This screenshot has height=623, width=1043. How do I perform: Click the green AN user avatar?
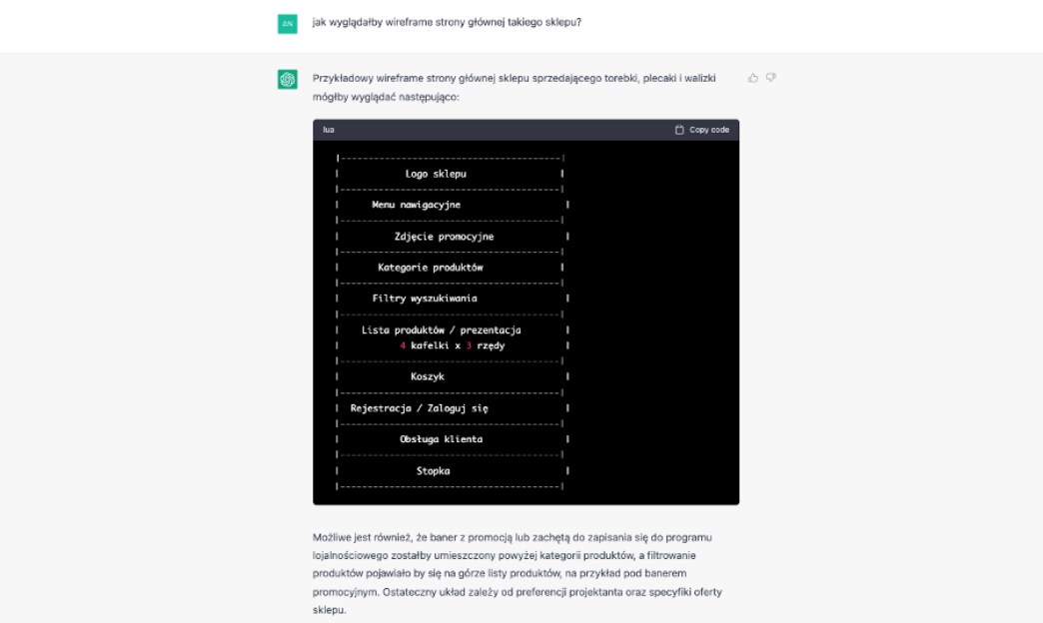tap(288, 23)
